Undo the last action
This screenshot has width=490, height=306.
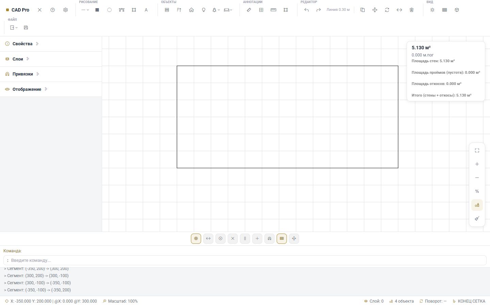(x=306, y=10)
